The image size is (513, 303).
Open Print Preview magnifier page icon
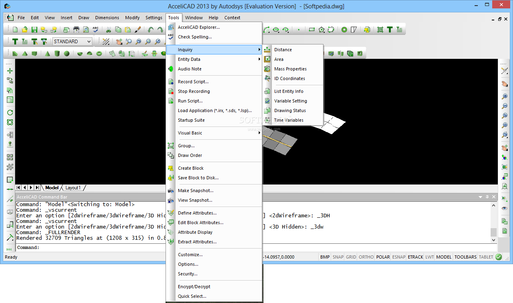coord(86,30)
